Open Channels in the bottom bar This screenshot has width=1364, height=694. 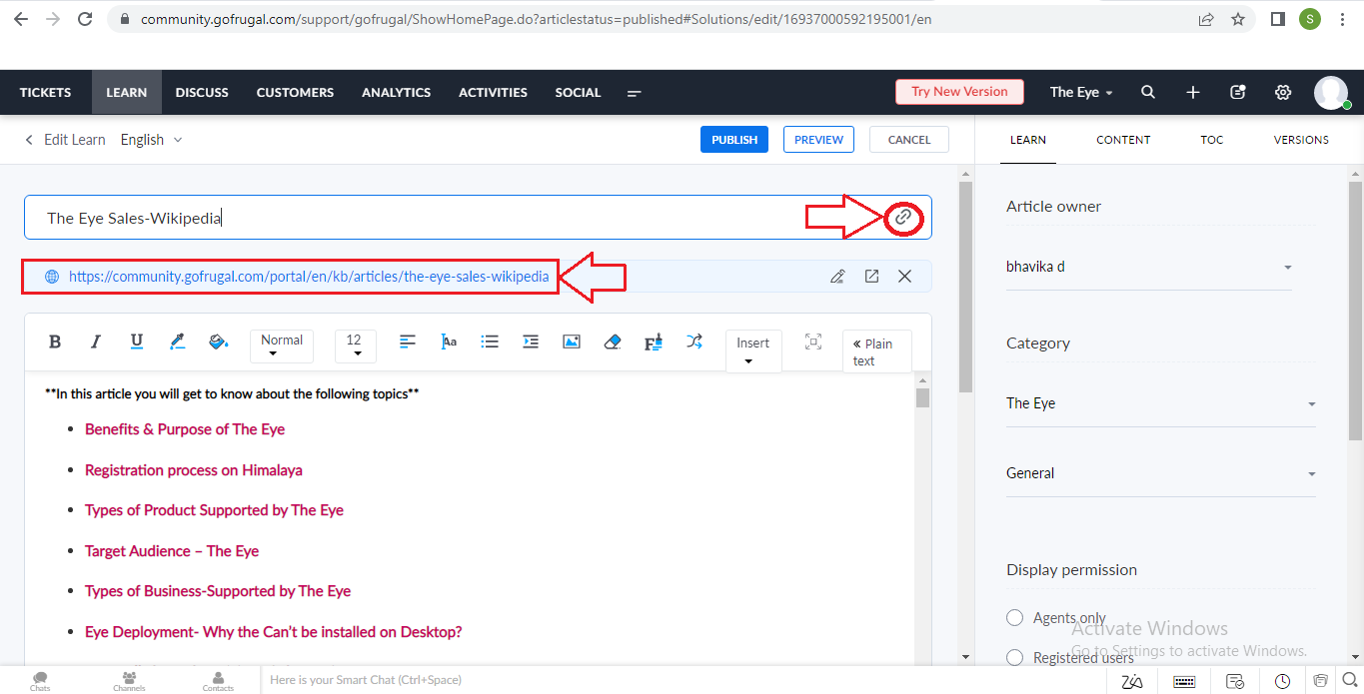pos(129,682)
